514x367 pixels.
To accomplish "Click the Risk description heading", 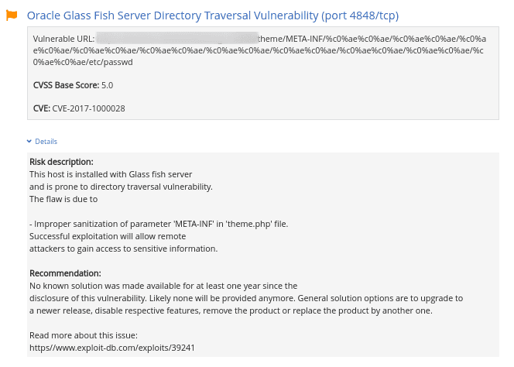I will 61,162.
